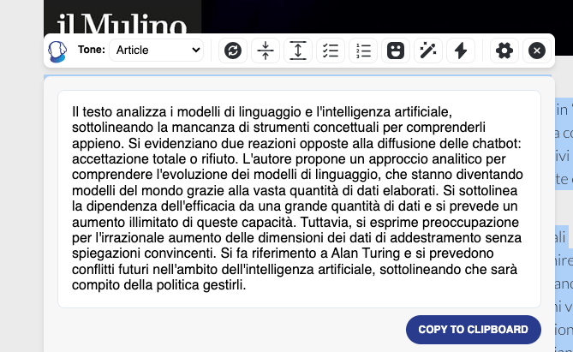573x352 pixels.
Task: Click the expand text lengthen icon
Action: [x=297, y=51]
